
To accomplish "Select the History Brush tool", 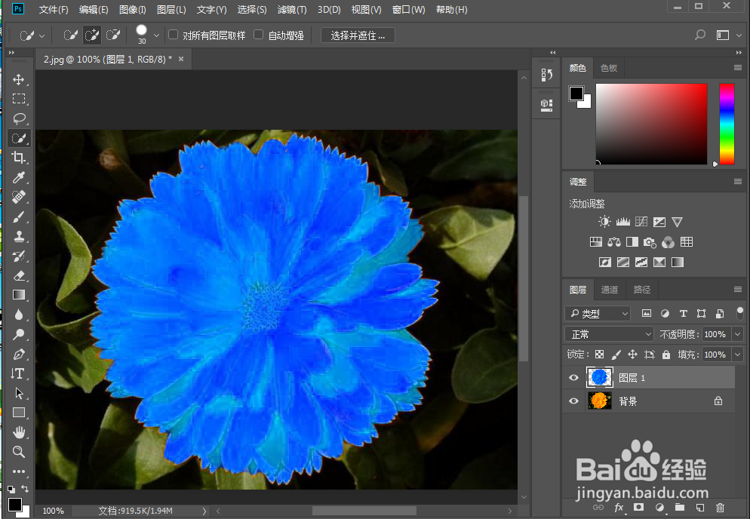I will coord(19,256).
